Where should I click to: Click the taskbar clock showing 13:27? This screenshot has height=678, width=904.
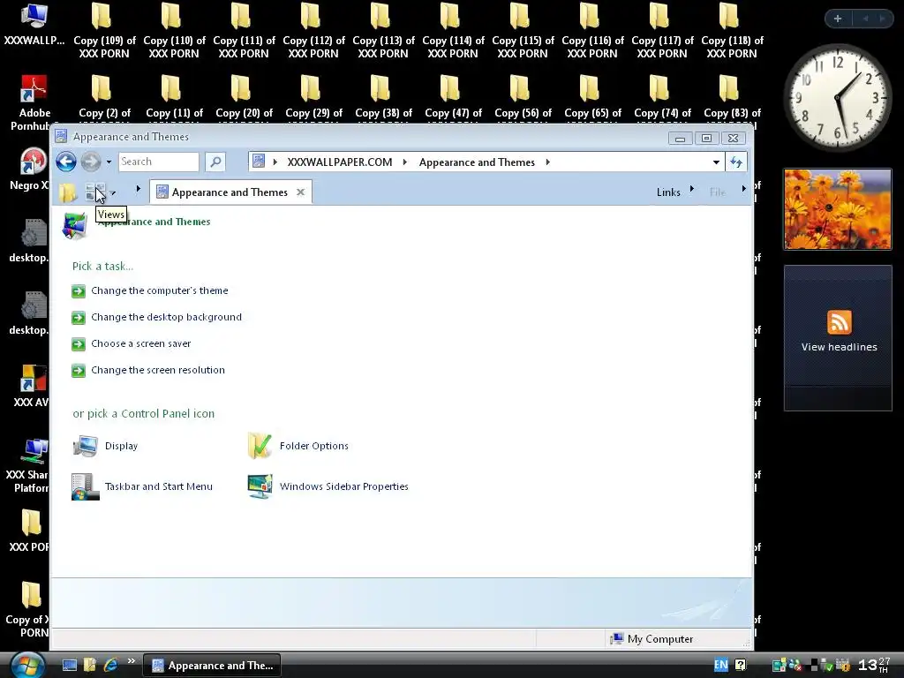[873, 666]
